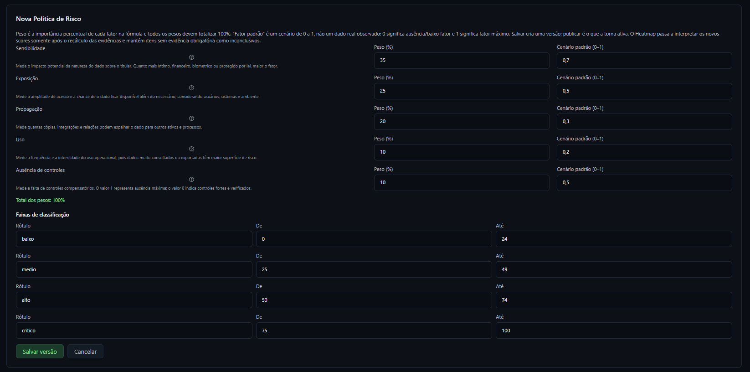
Task: Click the question mark icon under Propagação
Action: (191, 119)
